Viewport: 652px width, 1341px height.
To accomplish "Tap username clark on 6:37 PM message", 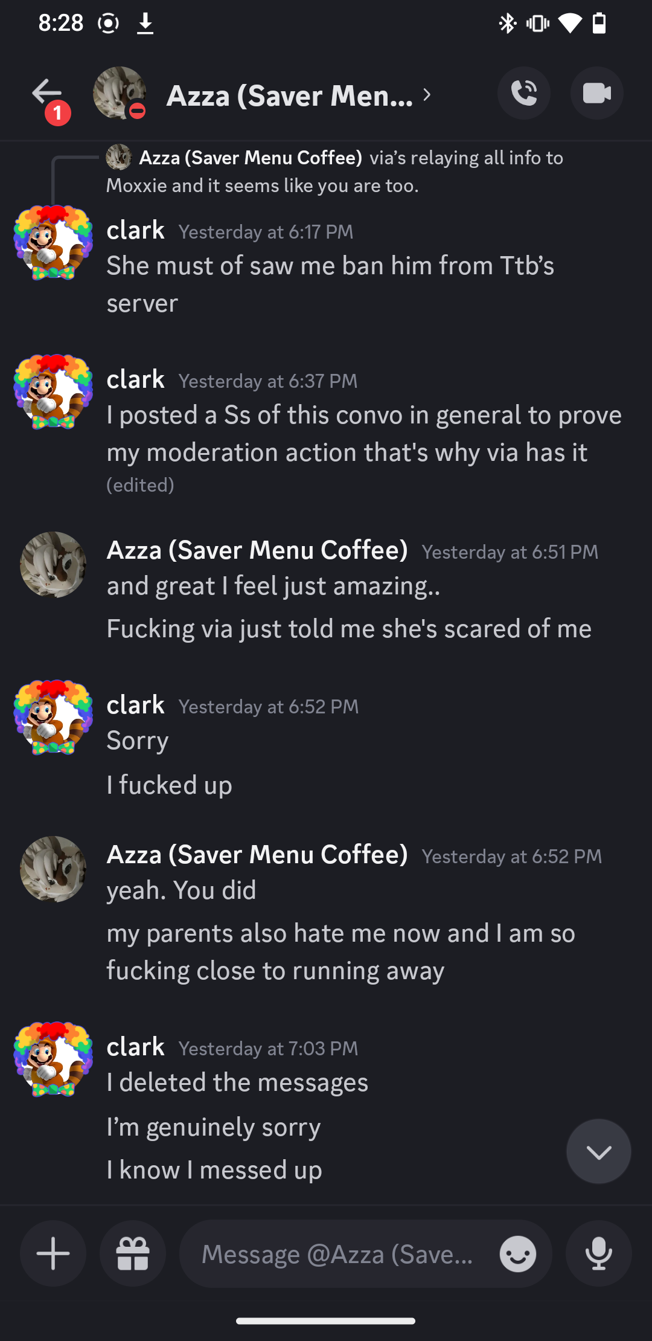I will click(x=136, y=380).
